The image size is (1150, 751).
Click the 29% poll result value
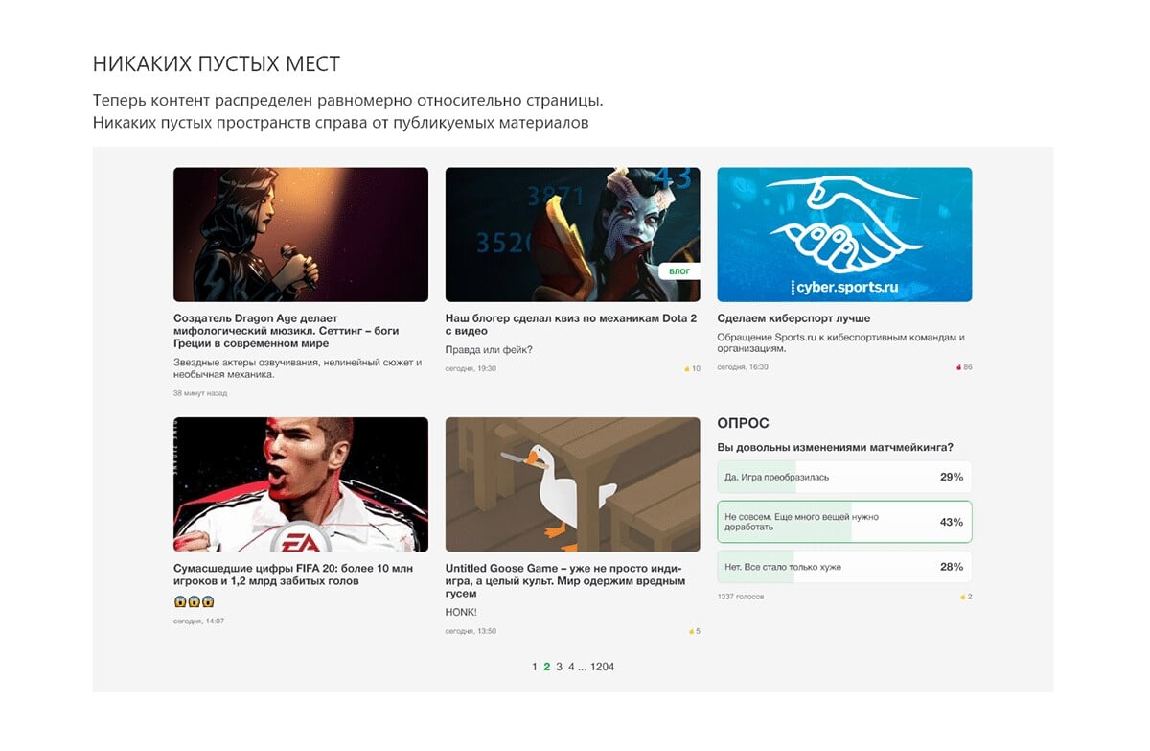(951, 477)
